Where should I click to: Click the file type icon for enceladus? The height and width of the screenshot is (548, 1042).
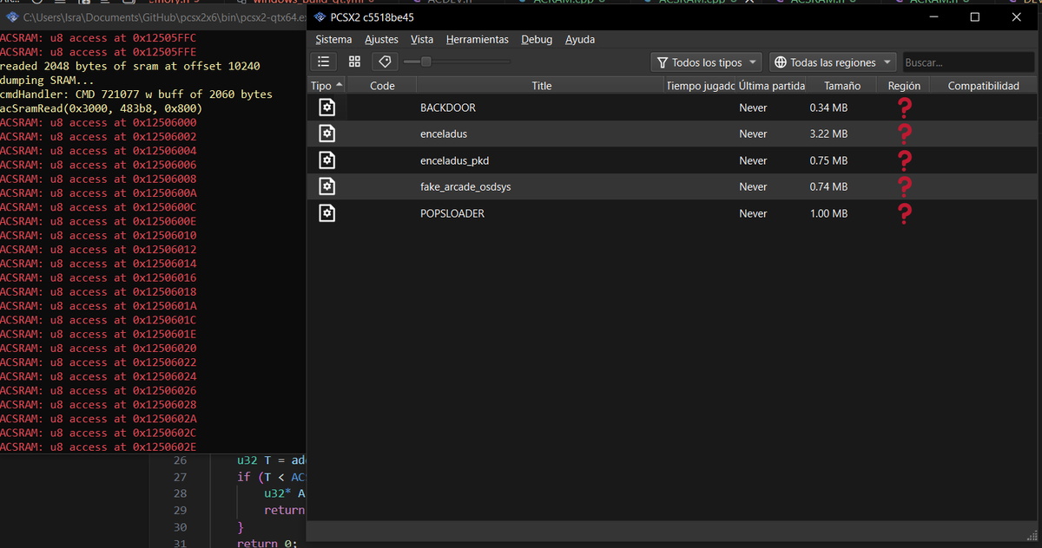326,134
